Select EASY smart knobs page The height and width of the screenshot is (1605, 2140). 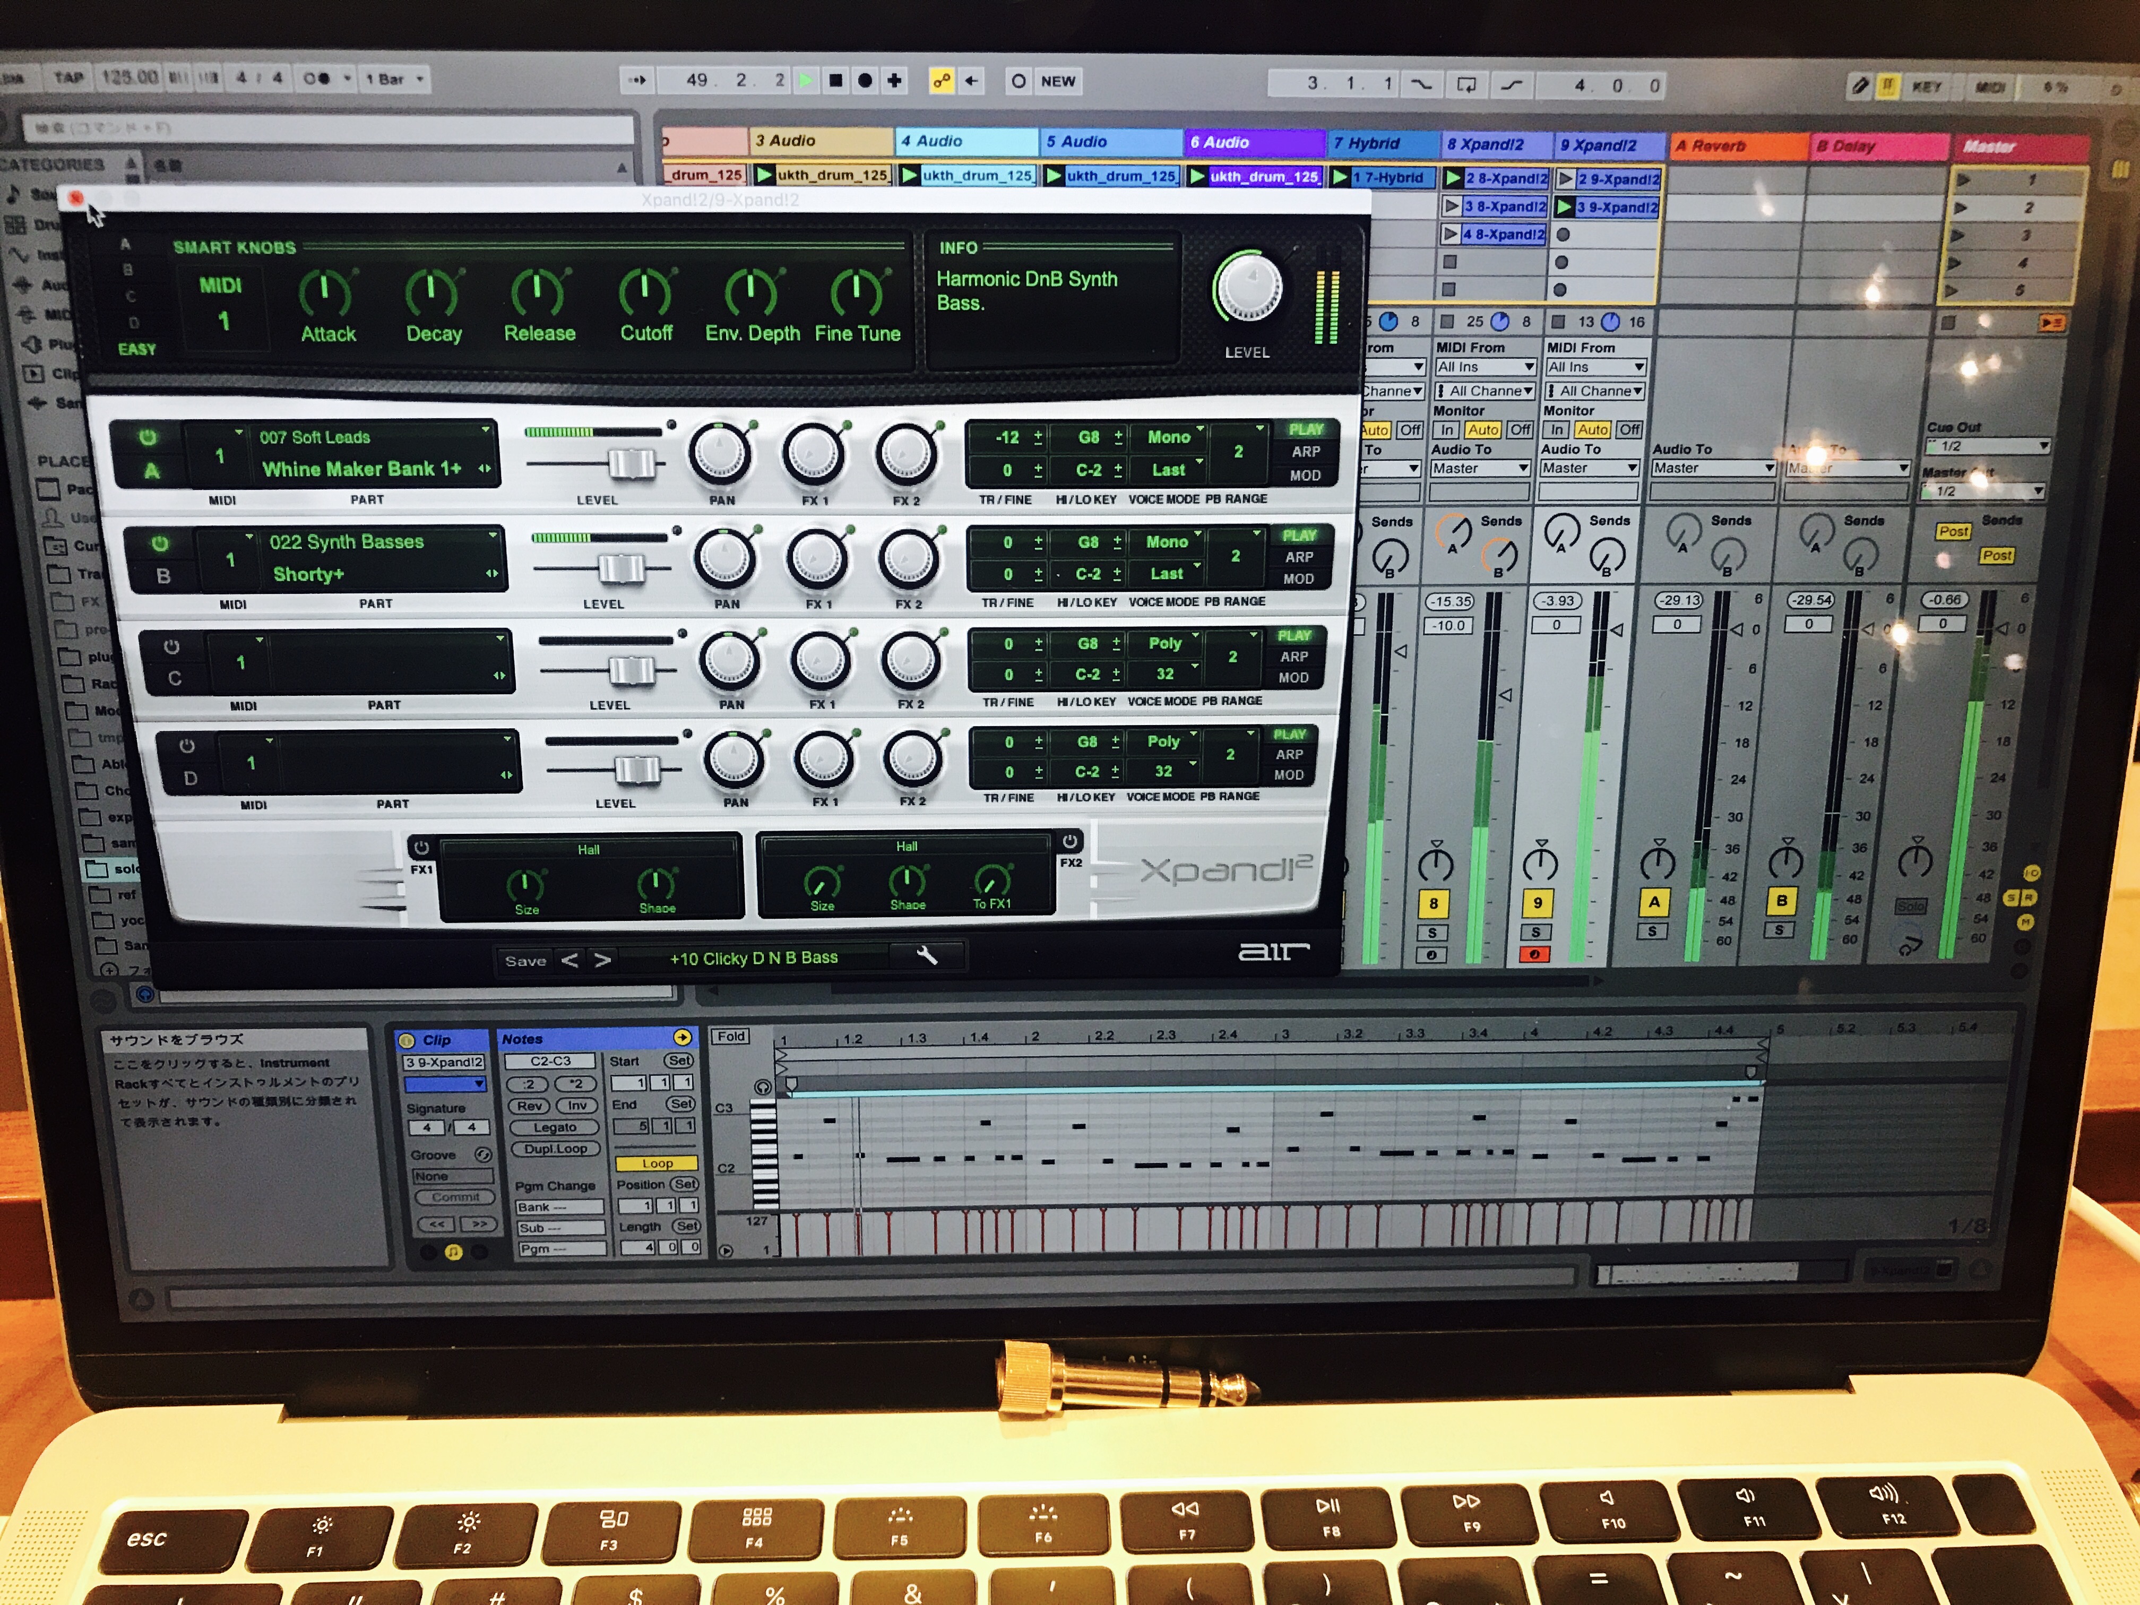pos(136,349)
